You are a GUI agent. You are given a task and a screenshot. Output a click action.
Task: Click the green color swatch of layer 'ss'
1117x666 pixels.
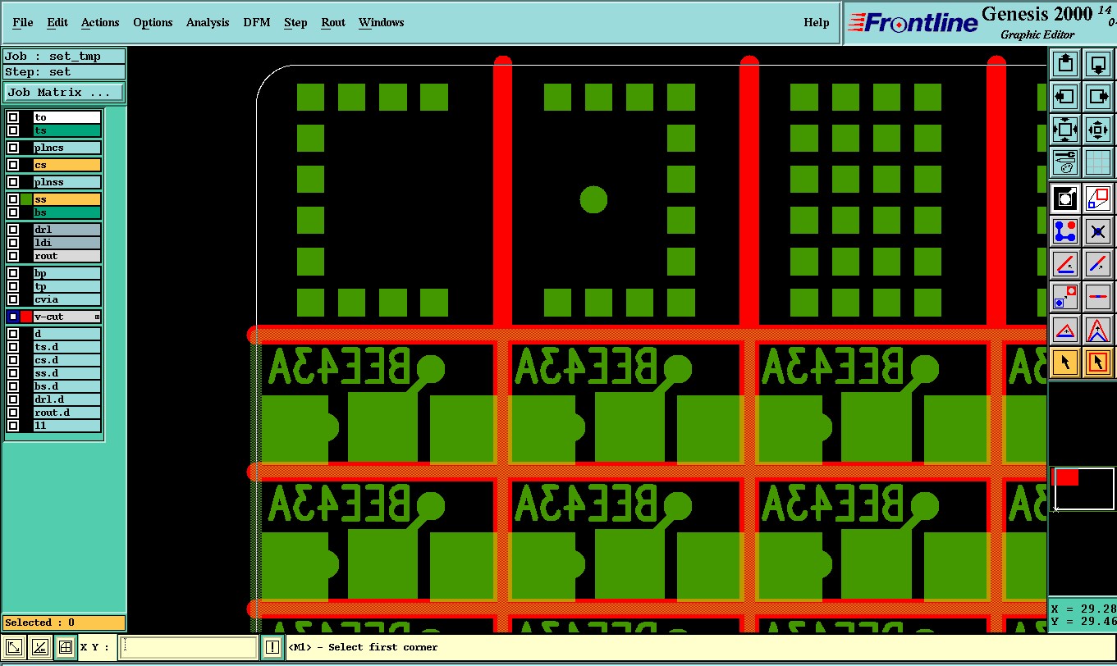point(26,199)
